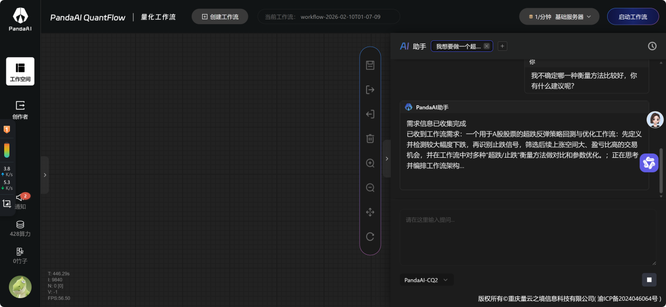Click the purple assistant floating icon
666x307 pixels.
649,163
